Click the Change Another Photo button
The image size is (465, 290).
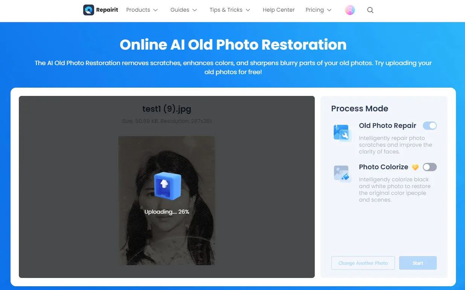click(363, 263)
